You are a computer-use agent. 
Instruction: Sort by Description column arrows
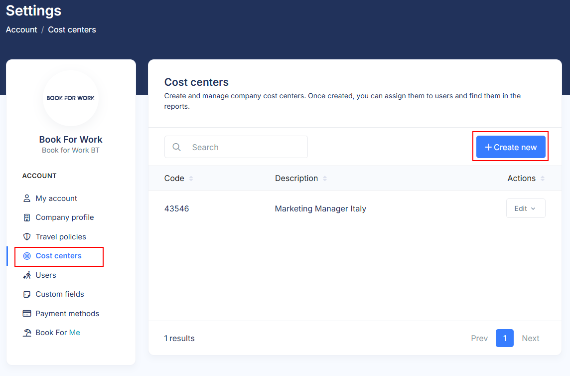tap(325, 179)
